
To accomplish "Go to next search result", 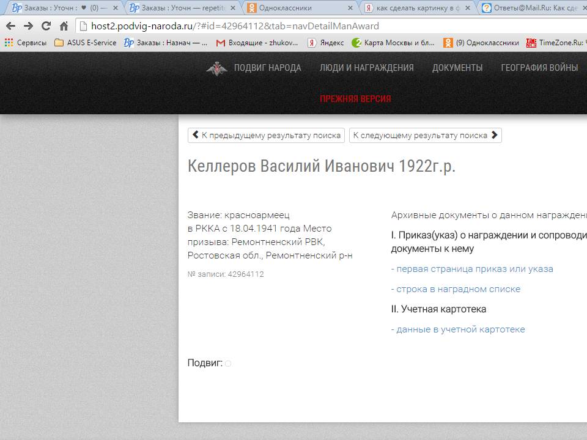I will pos(425,135).
